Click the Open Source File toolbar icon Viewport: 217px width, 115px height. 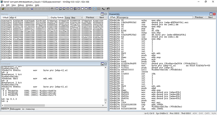(x=3, y=9)
